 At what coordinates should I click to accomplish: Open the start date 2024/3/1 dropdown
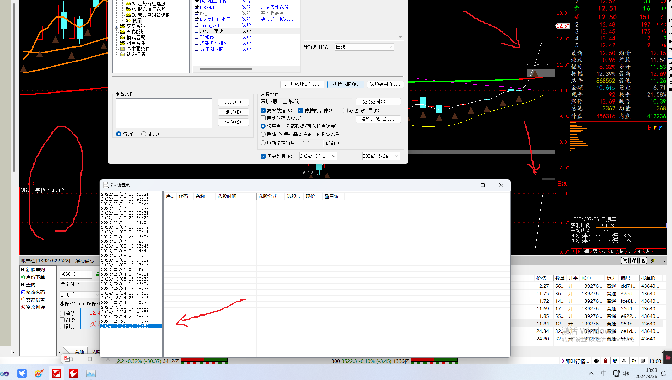334,156
